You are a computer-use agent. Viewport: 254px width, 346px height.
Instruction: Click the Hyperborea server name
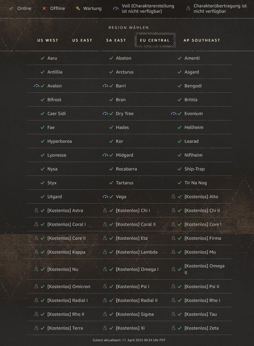click(60, 141)
